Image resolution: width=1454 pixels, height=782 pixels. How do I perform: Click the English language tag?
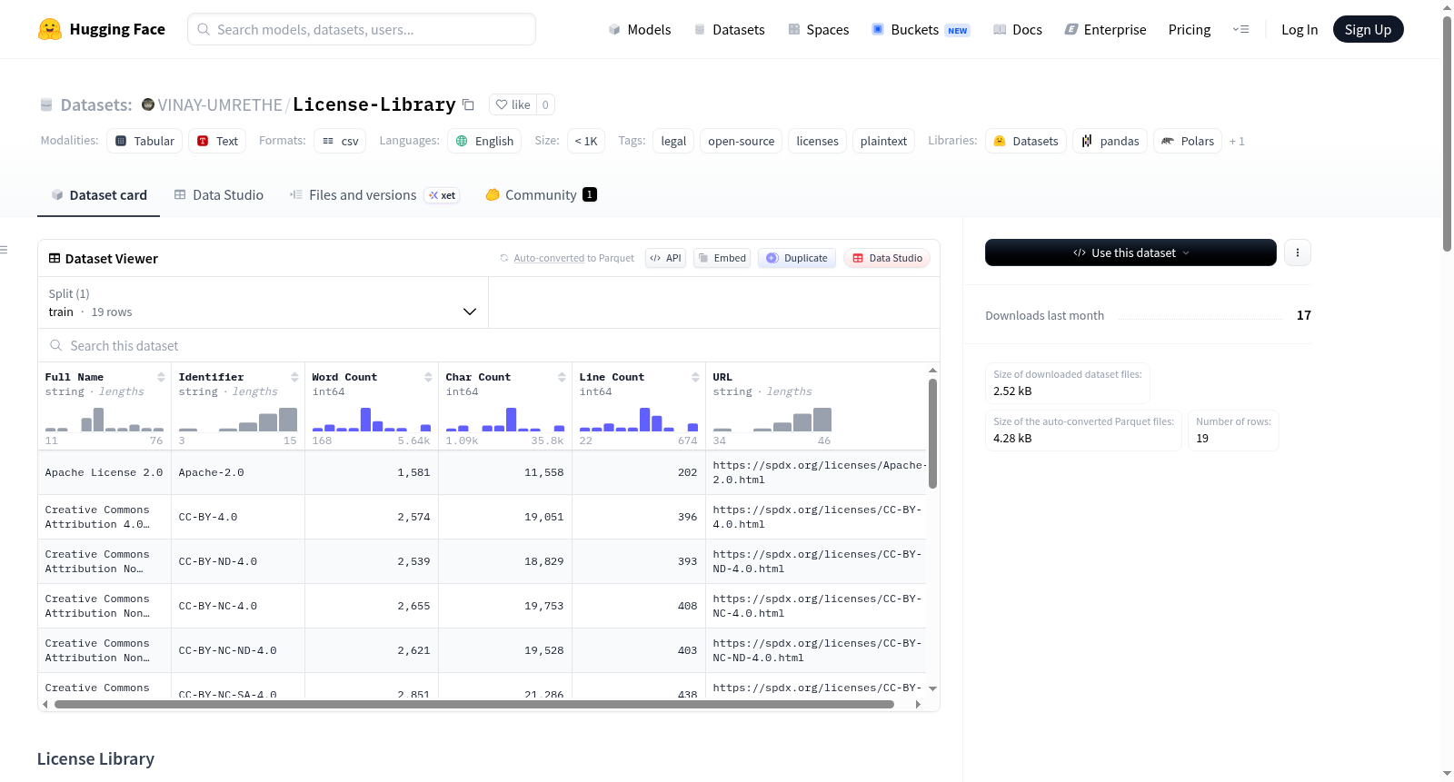coord(484,141)
